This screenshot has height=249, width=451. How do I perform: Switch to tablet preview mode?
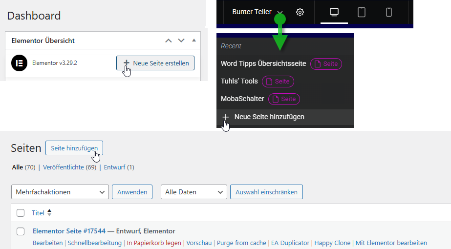[x=362, y=12]
